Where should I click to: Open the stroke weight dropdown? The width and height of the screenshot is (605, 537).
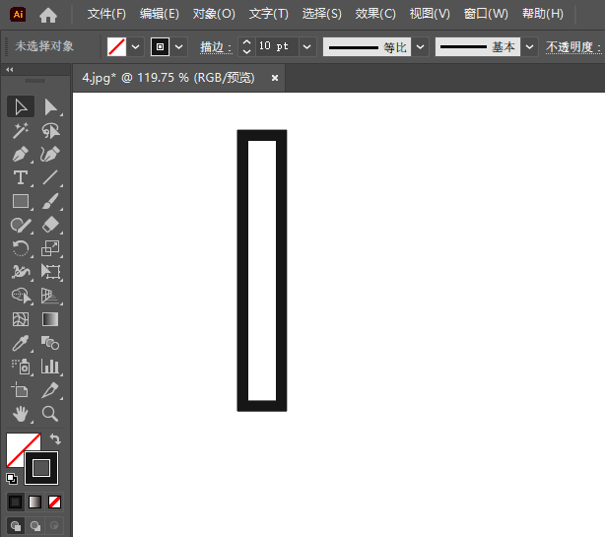click(307, 47)
